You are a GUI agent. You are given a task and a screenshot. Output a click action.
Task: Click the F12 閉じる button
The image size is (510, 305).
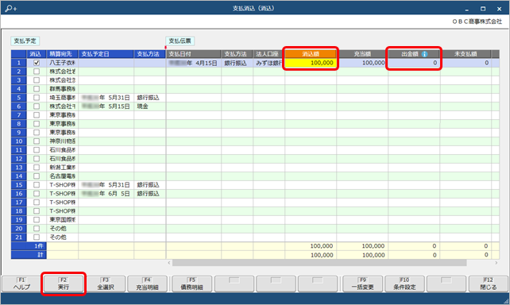[489, 284]
